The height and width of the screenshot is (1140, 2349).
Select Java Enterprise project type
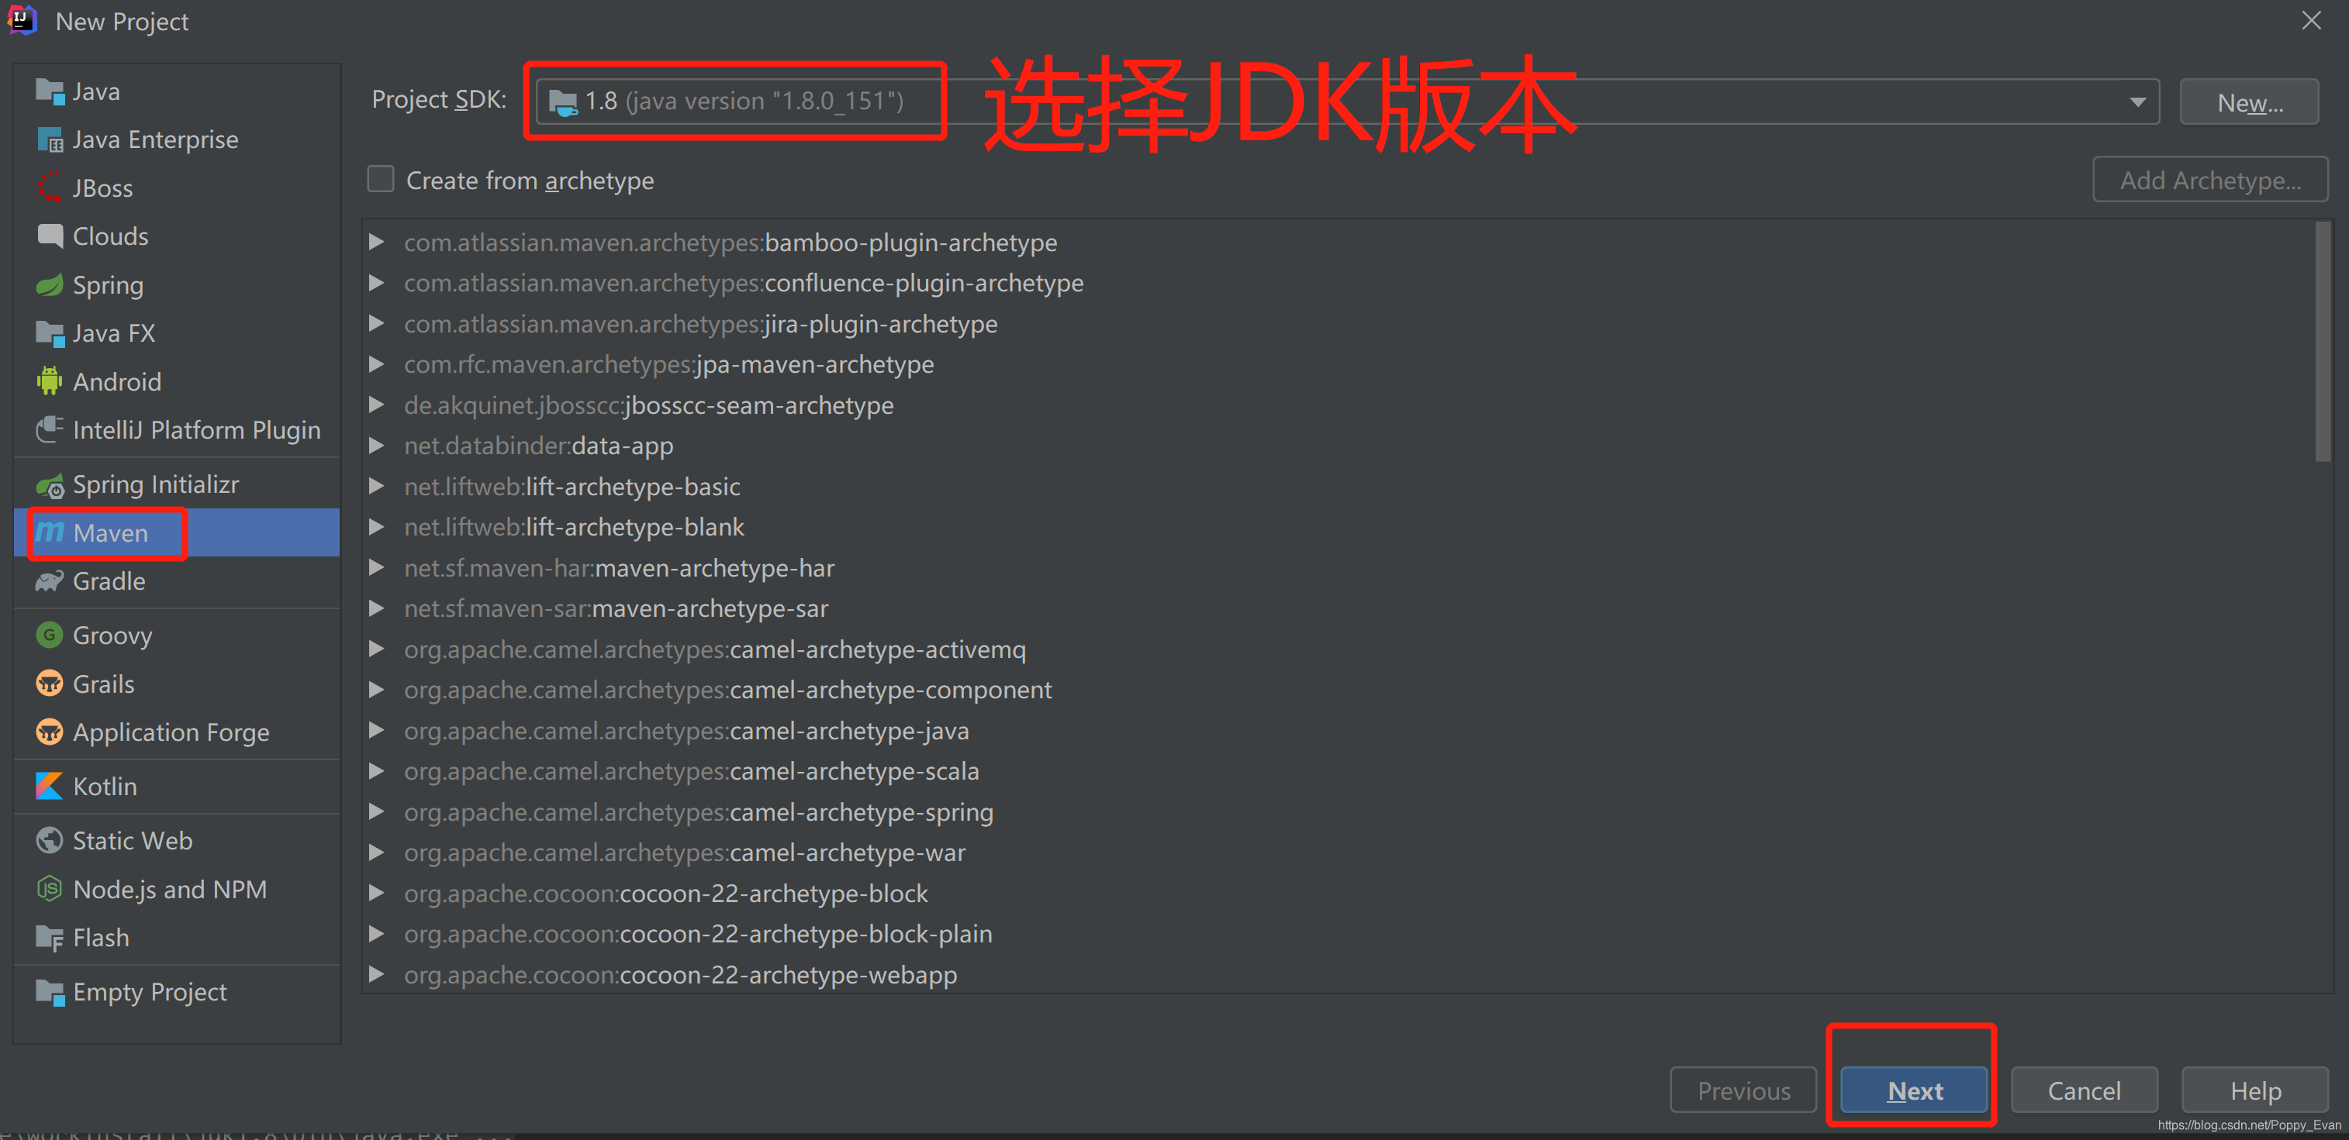pyautogui.click(x=155, y=139)
